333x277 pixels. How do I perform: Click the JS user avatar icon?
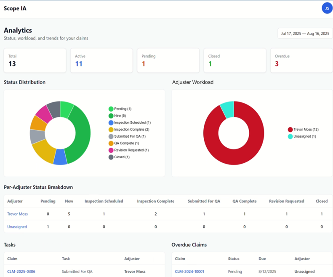coord(327,8)
